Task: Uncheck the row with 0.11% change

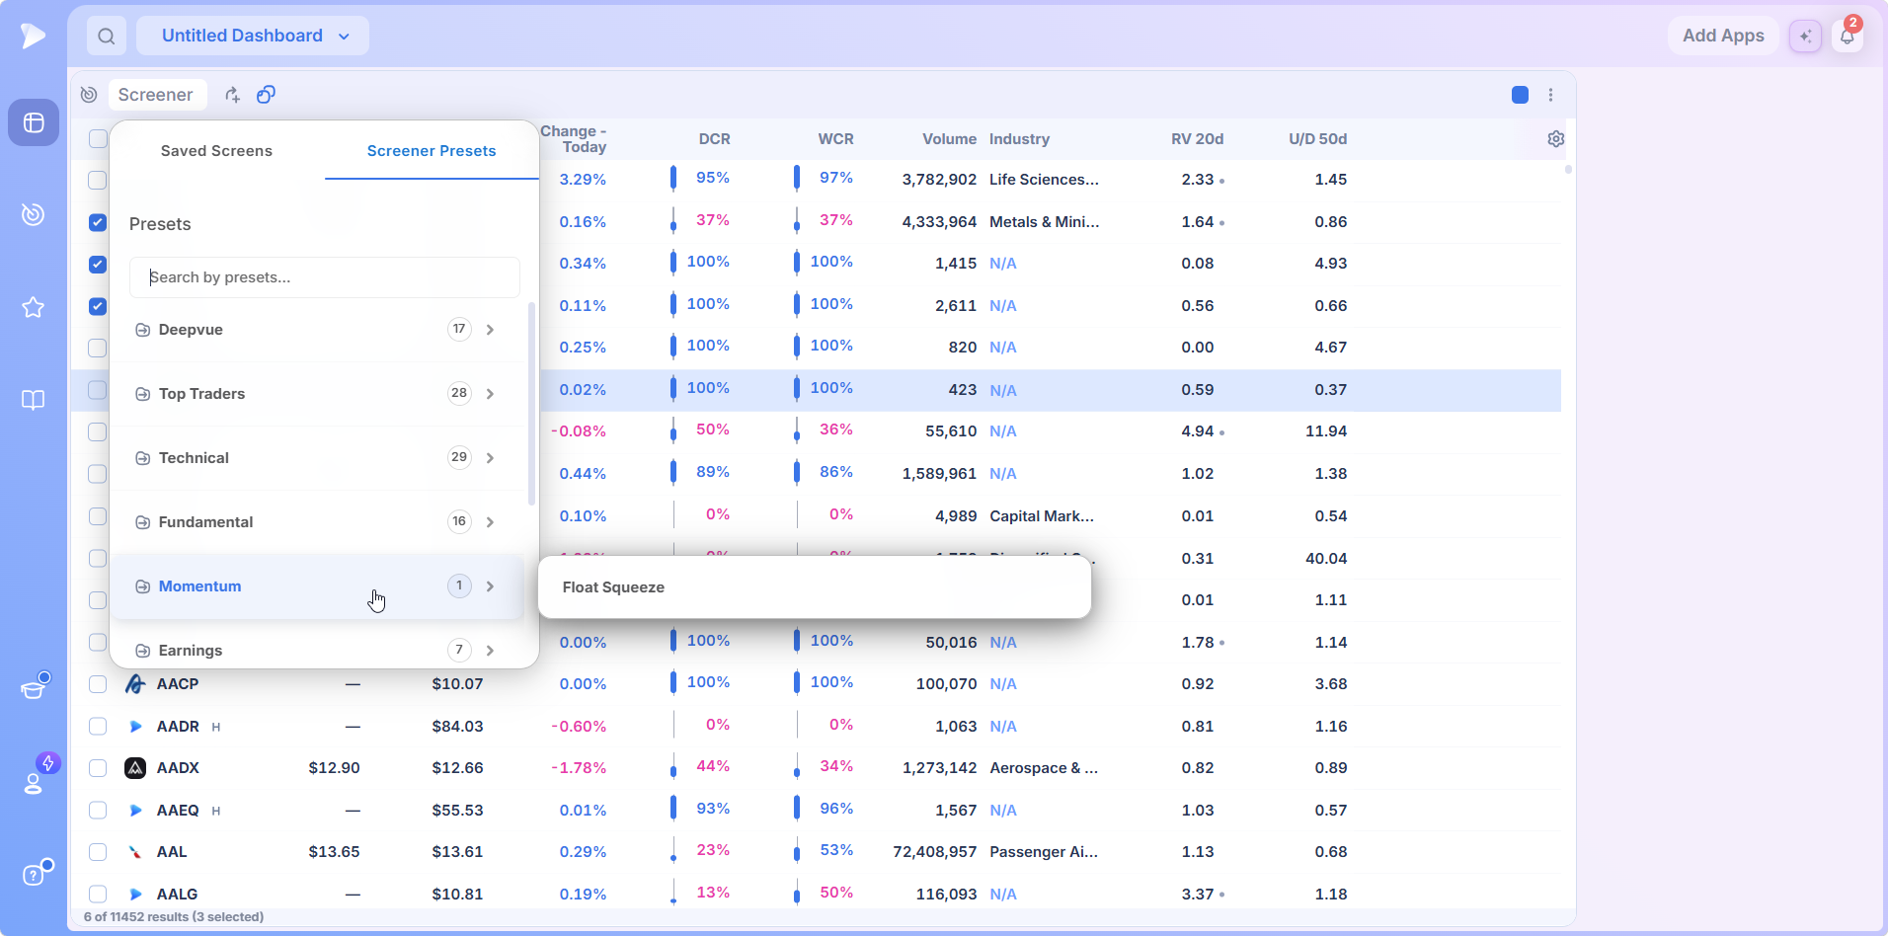Action: pyautogui.click(x=97, y=306)
